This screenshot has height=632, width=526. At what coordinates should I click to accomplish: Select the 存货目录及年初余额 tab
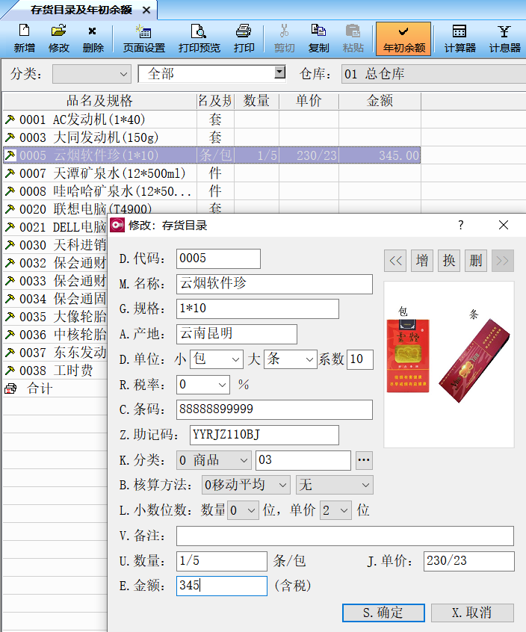point(81,10)
